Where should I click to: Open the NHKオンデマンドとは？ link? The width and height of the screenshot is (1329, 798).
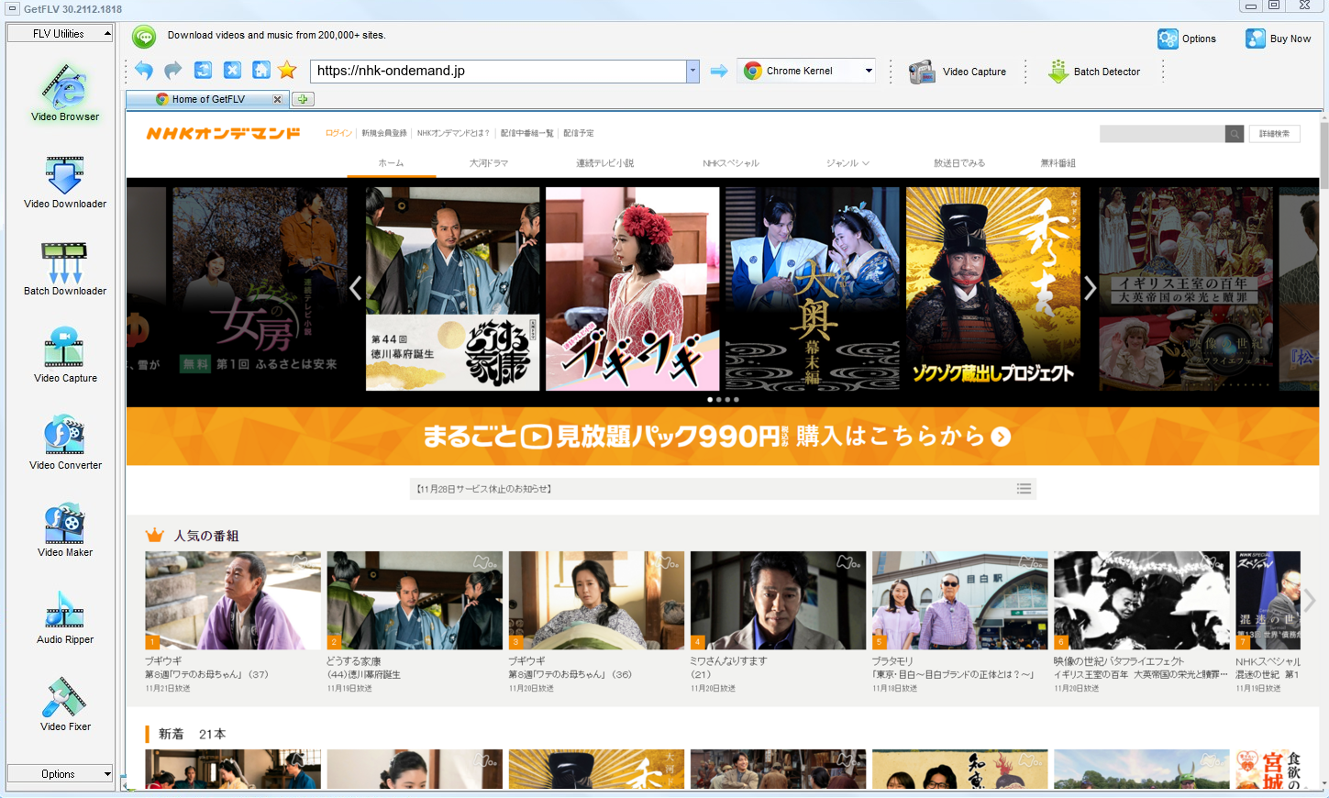point(453,133)
